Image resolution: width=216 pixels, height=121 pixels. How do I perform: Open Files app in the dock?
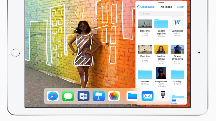[132, 96]
